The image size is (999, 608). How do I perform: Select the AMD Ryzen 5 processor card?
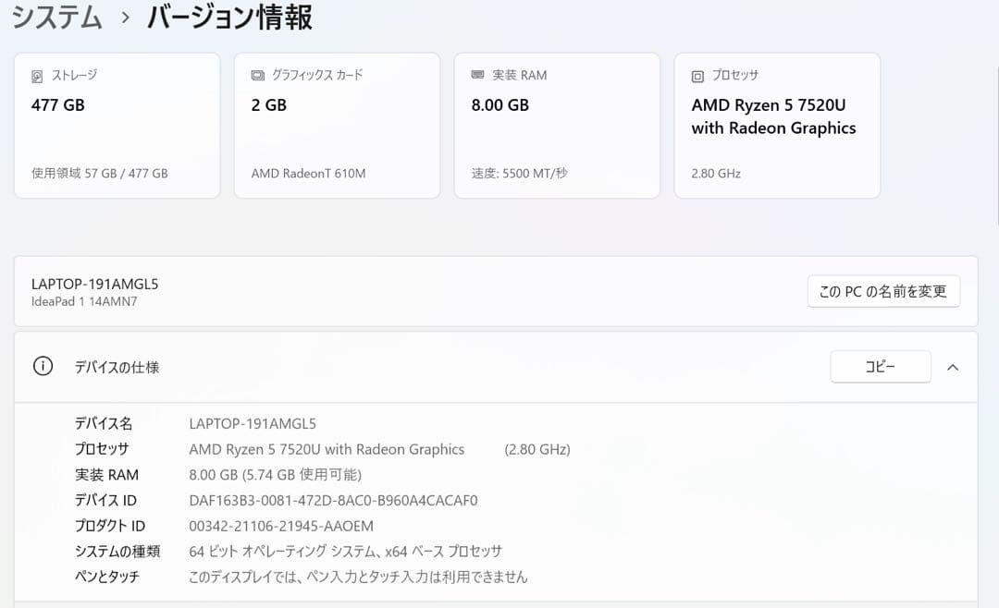pyautogui.click(x=777, y=125)
